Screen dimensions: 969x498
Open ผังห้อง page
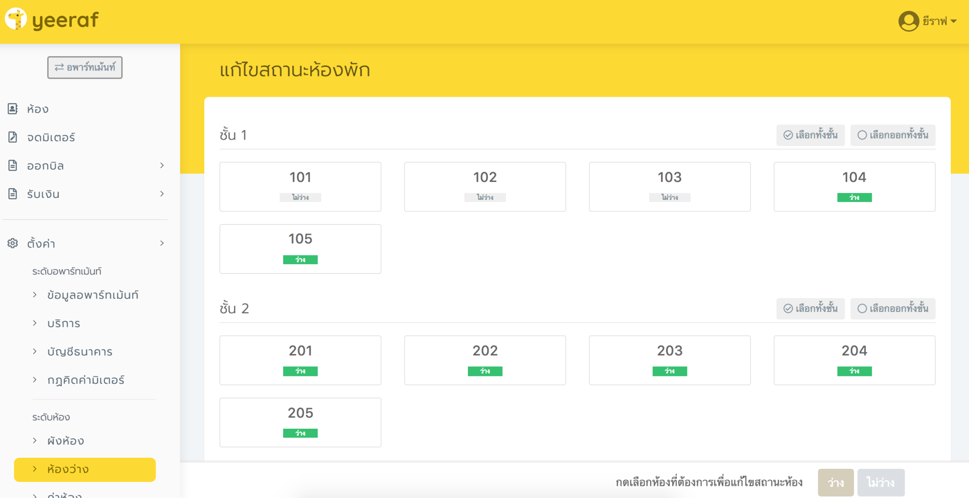click(66, 441)
